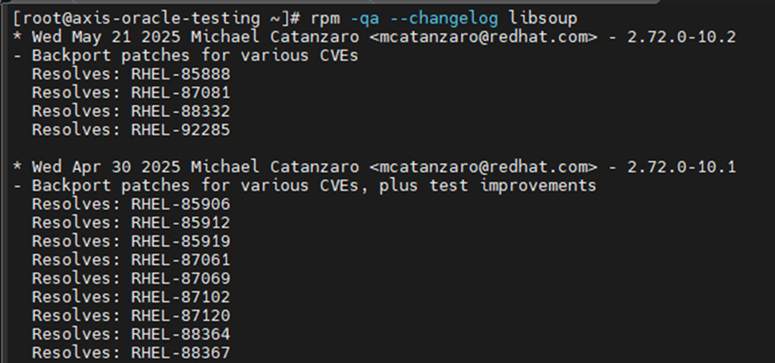The image size is (775, 363).
Task: Click the RHEL-87069 issue reference
Action: pyautogui.click(x=181, y=278)
